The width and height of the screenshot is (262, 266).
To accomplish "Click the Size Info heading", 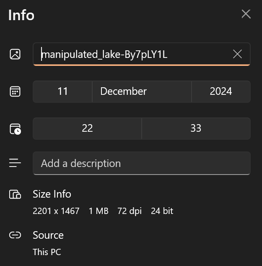I will point(52,194).
